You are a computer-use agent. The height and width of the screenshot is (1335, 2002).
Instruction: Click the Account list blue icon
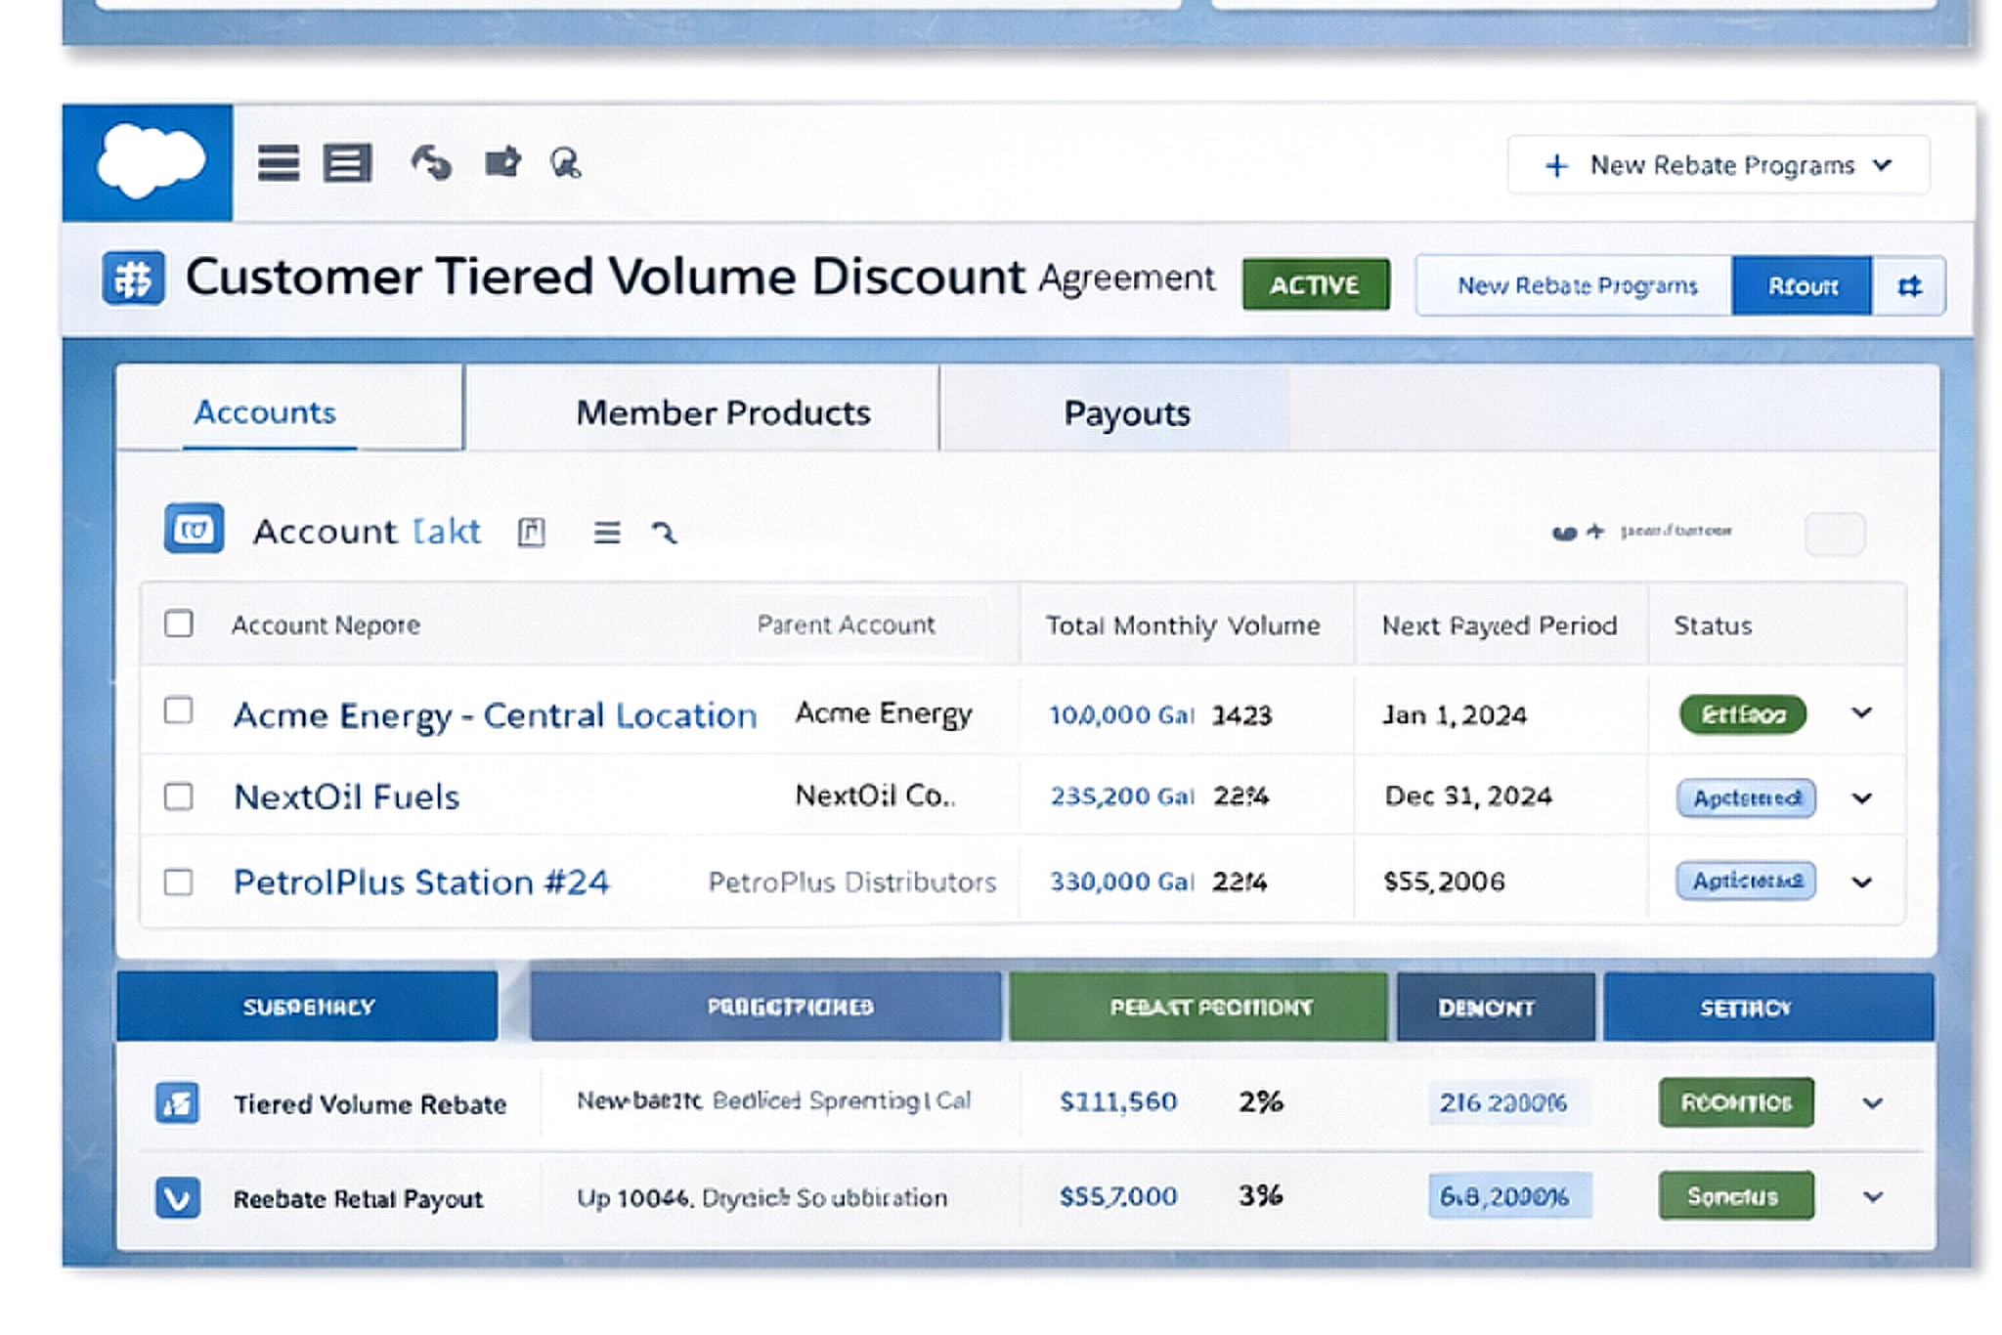pos(194,530)
